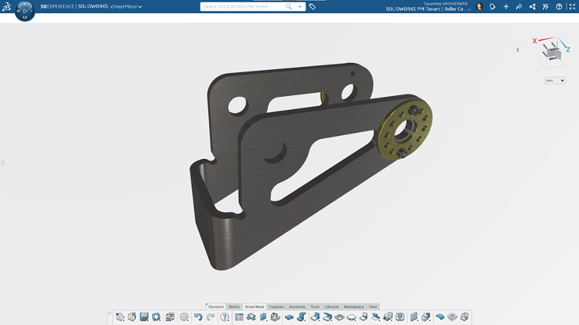Open the mm units dropdown
This screenshot has height=325, width=579.
[x=554, y=81]
